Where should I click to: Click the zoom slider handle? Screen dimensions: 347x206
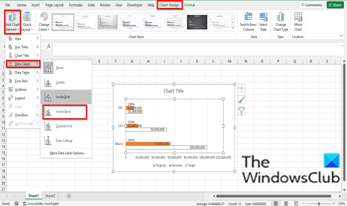coord(319,204)
